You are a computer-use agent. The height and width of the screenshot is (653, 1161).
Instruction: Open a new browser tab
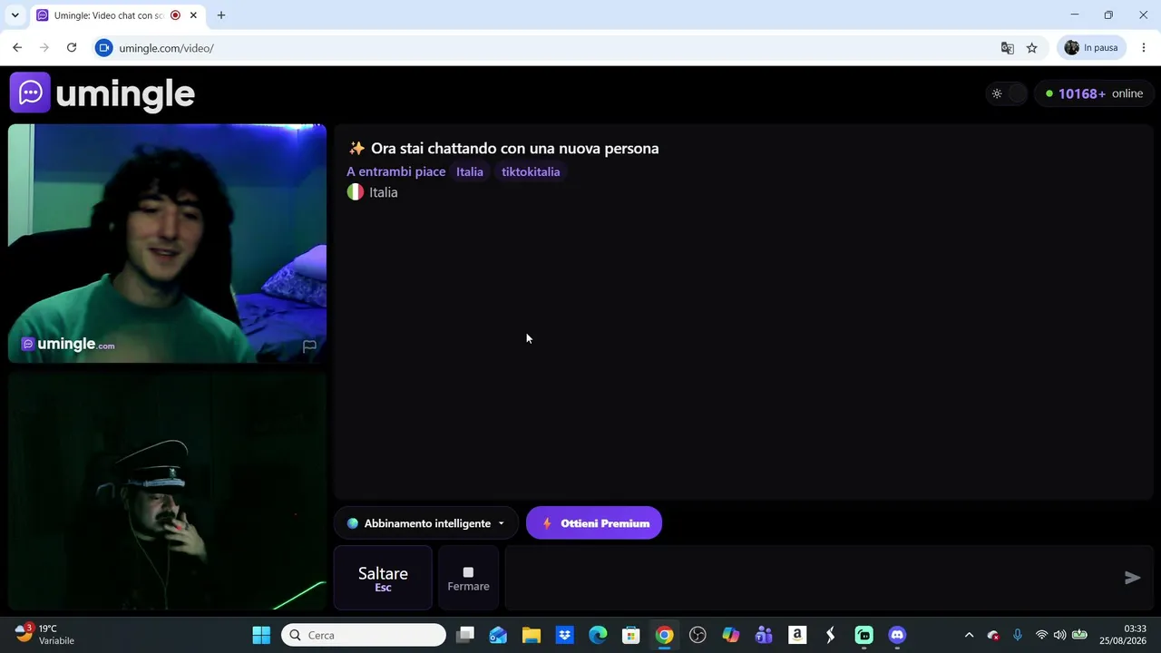coord(221,15)
